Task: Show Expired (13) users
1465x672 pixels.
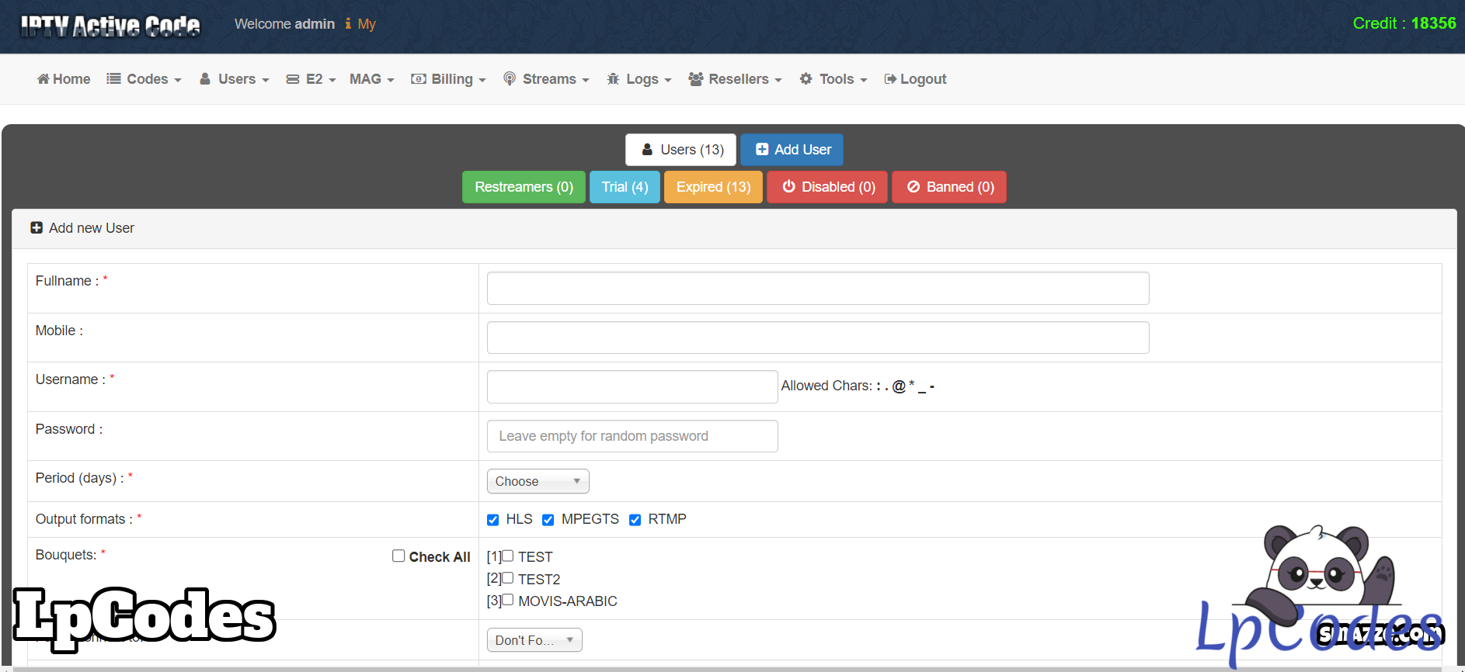Action: pyautogui.click(x=713, y=187)
